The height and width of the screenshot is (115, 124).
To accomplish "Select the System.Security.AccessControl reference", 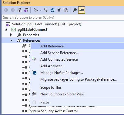I will (x=53, y=111).
